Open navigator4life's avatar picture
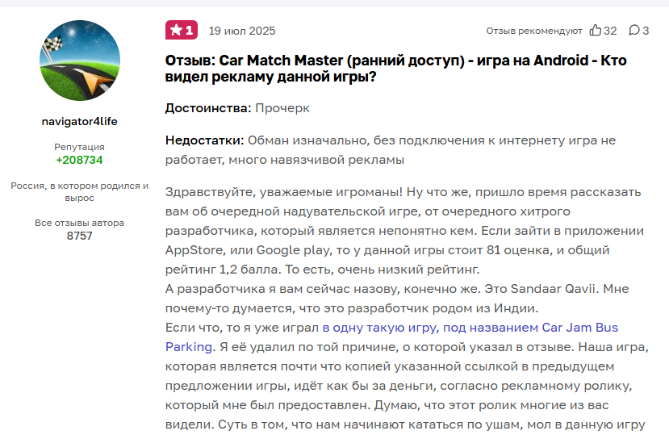 (79, 61)
